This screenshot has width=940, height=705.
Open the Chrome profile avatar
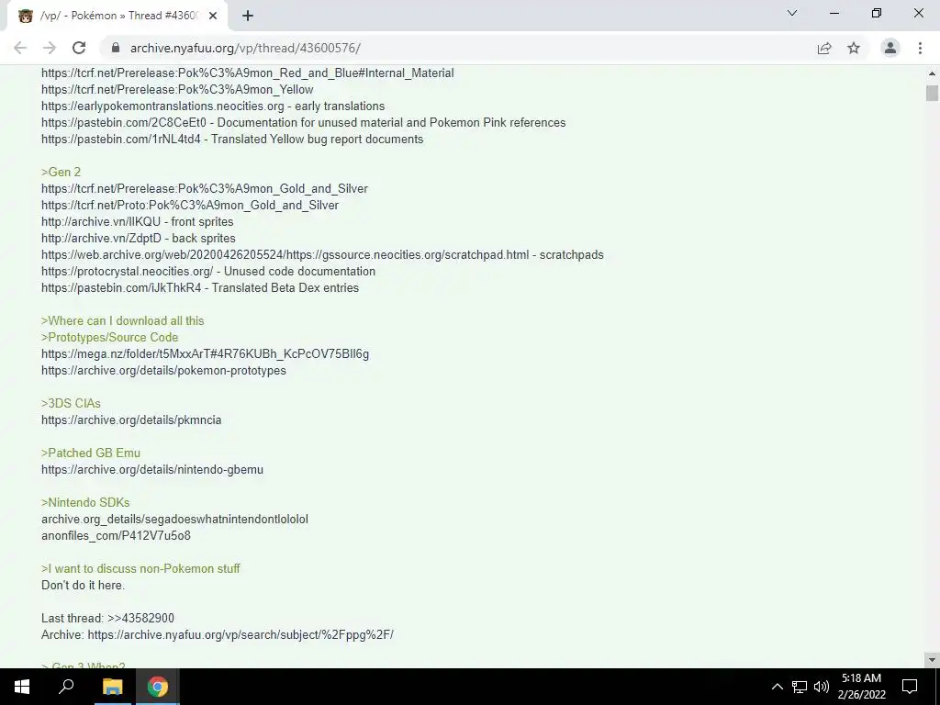point(890,48)
